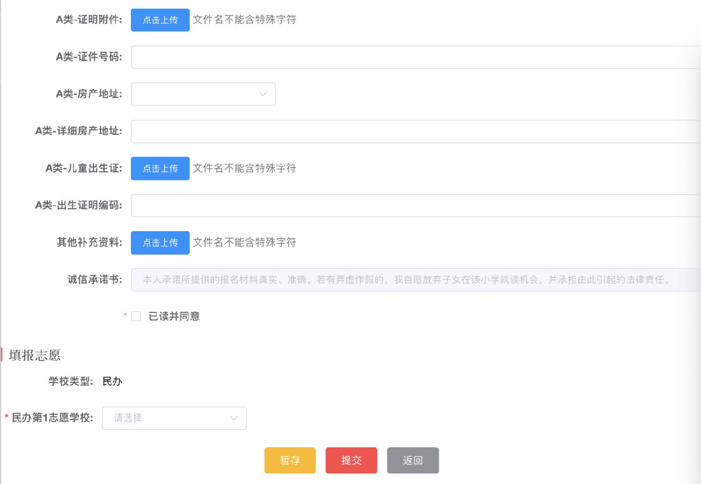Open the A类-房产地址 dropdown
Screen dimensions: 701x484
pos(196,94)
